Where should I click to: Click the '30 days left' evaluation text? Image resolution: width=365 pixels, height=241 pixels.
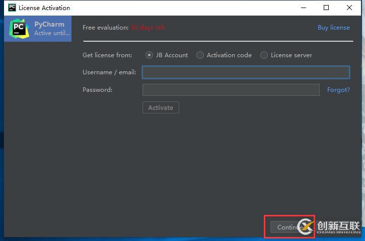tap(148, 28)
